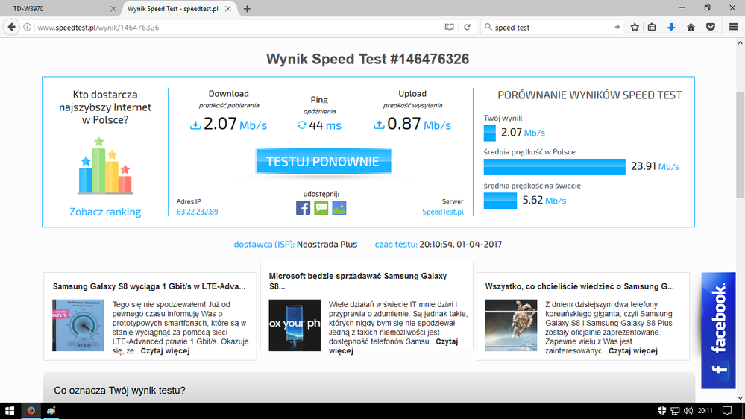Share result as image icon
This screenshot has height=419, width=745.
coord(339,207)
